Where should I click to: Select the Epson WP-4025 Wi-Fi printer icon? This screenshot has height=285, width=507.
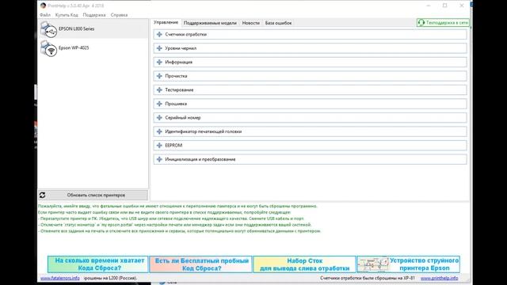[48, 48]
